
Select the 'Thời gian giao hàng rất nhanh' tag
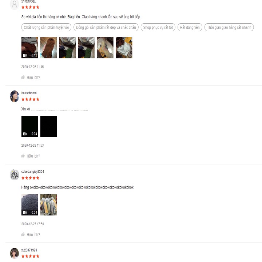pyautogui.click(x=229, y=27)
